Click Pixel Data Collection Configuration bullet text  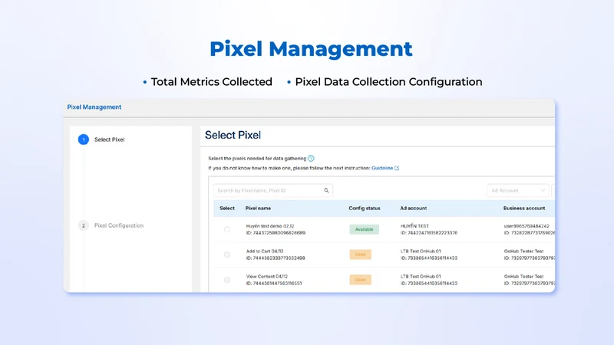(x=388, y=82)
